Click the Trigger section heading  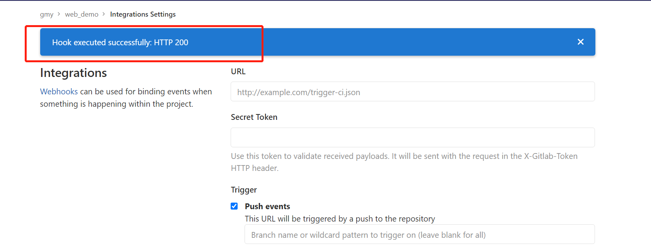244,190
